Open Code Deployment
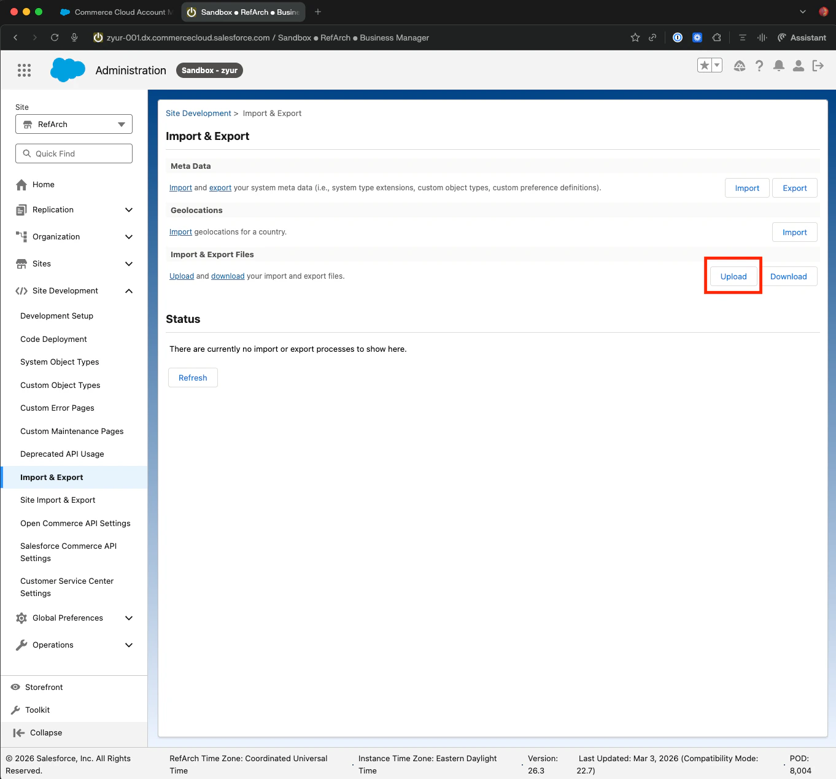 pos(53,339)
